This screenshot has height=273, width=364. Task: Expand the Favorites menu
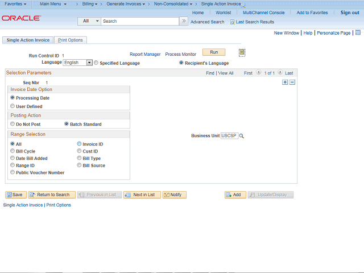15,4
